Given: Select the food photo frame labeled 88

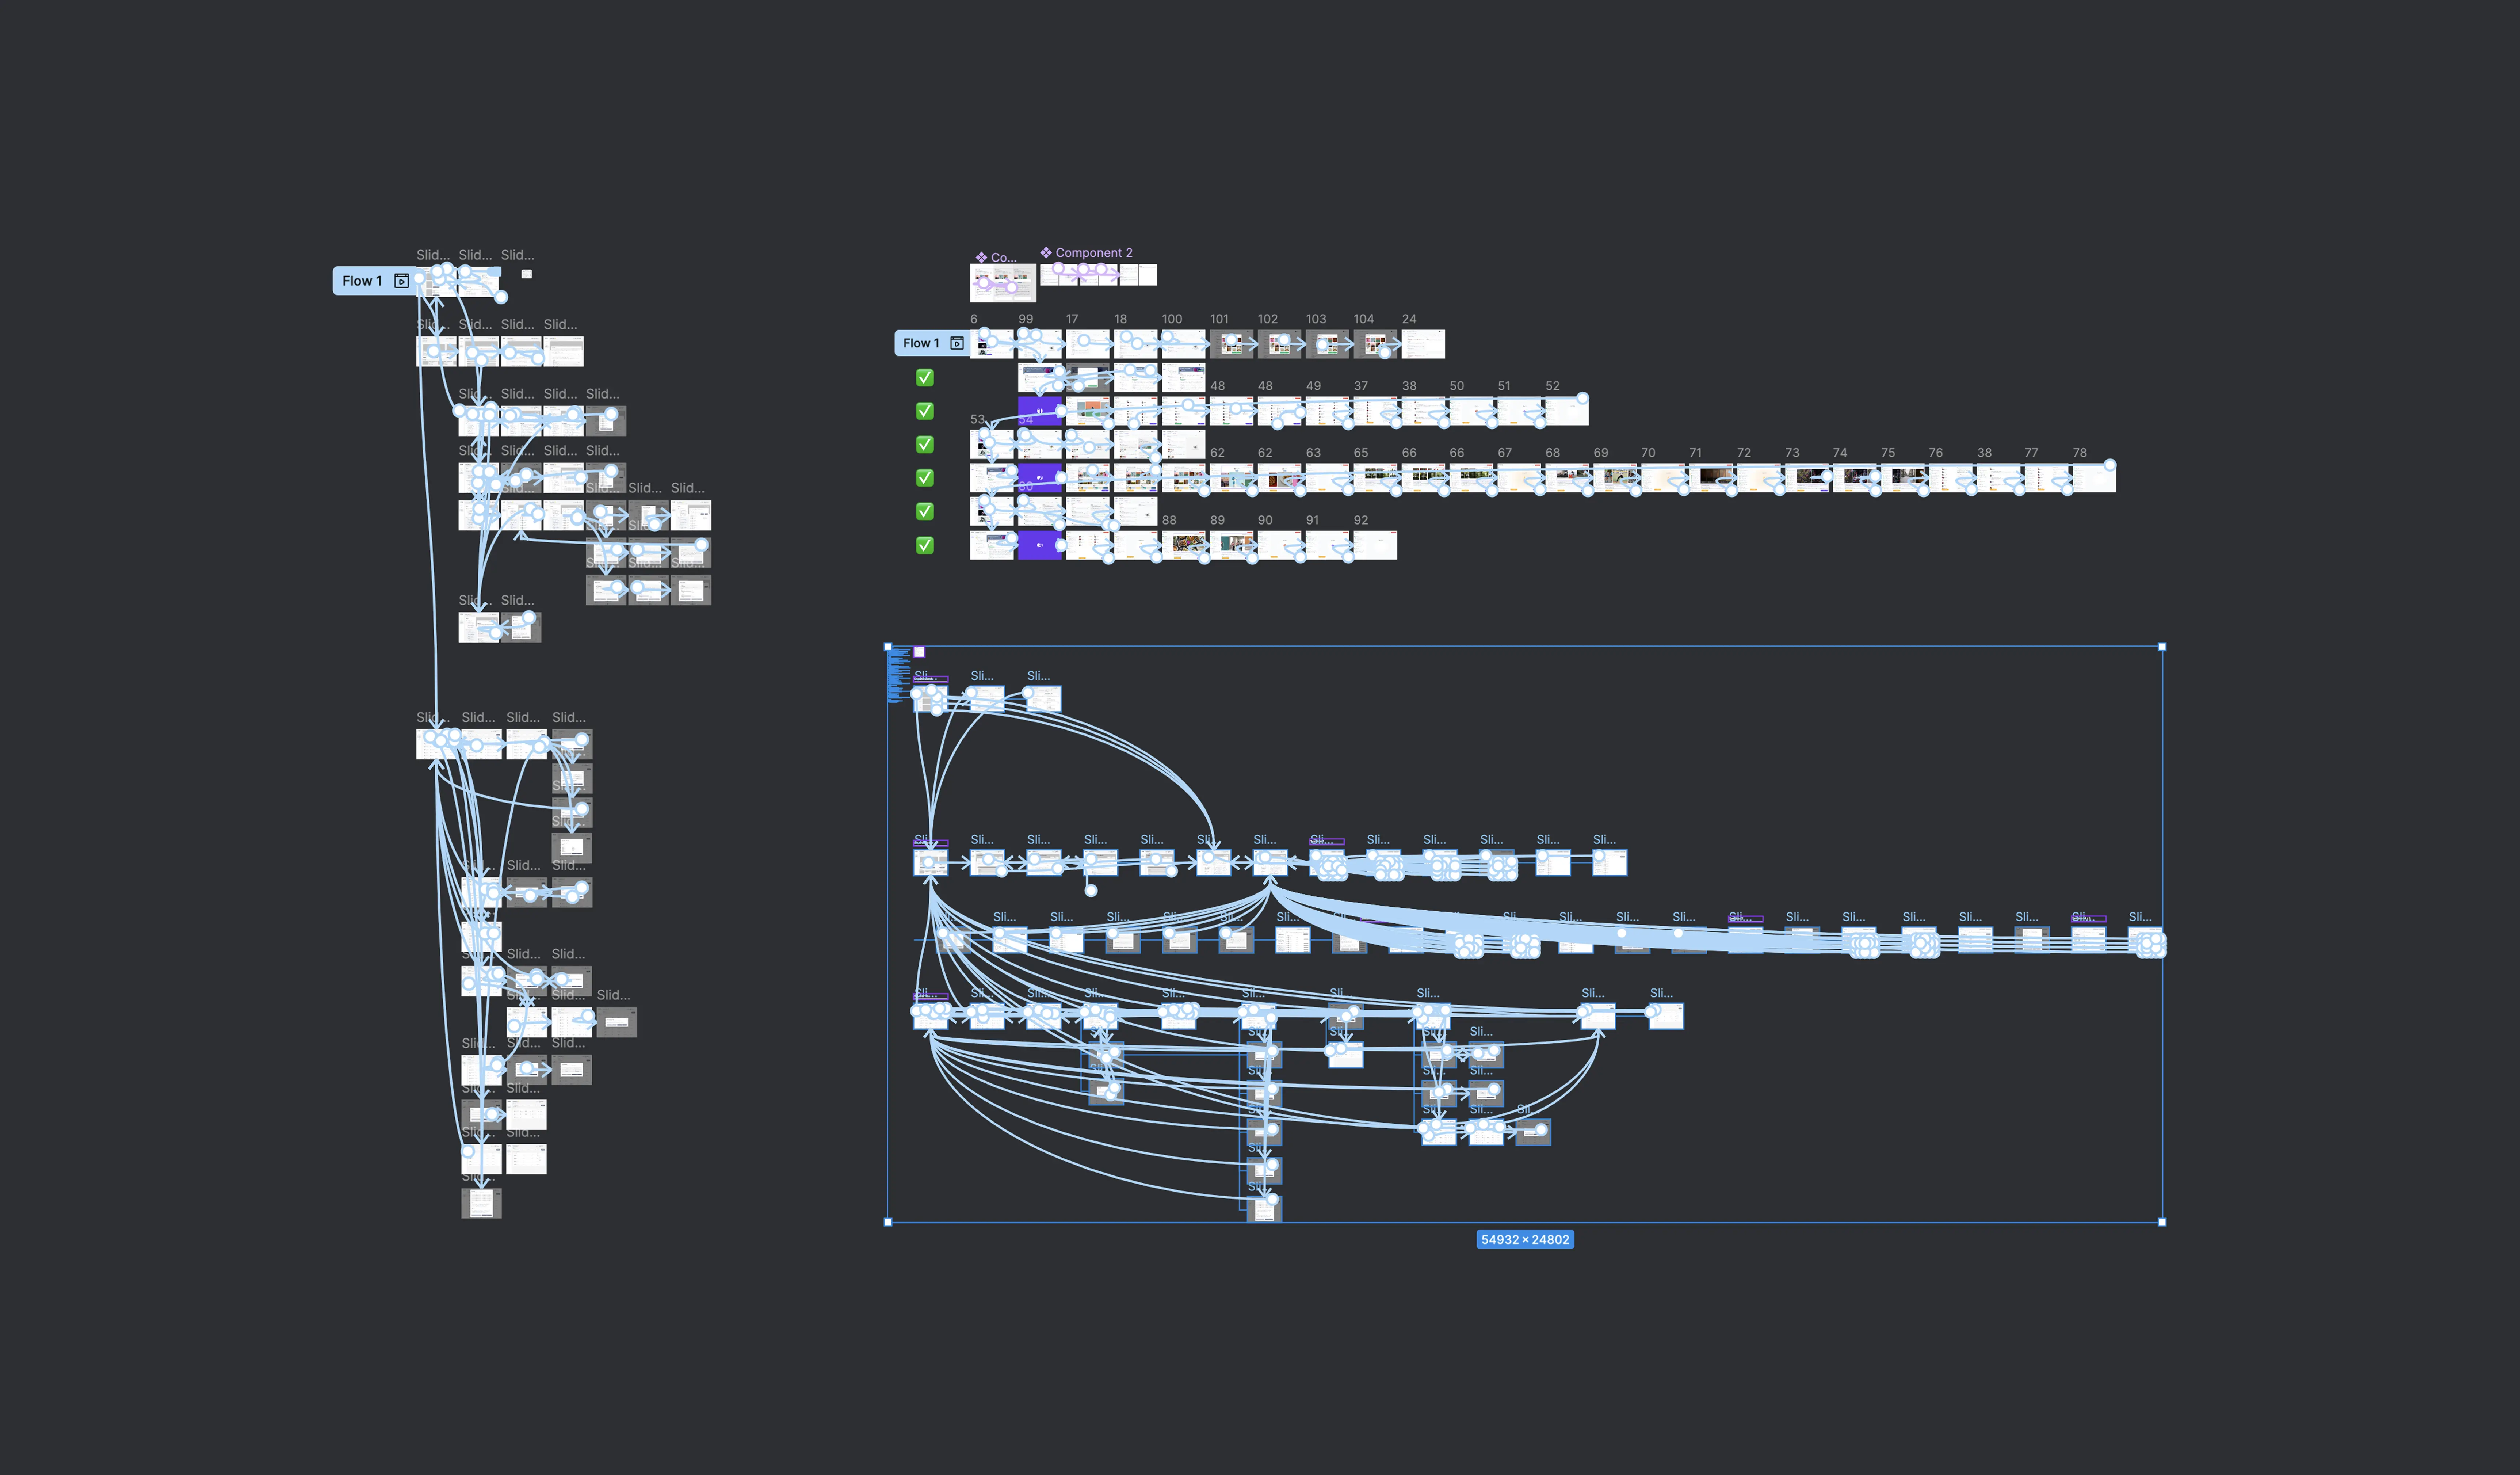Looking at the screenshot, I should pyautogui.click(x=1184, y=545).
